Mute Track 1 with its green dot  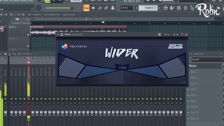(x=28, y=35)
